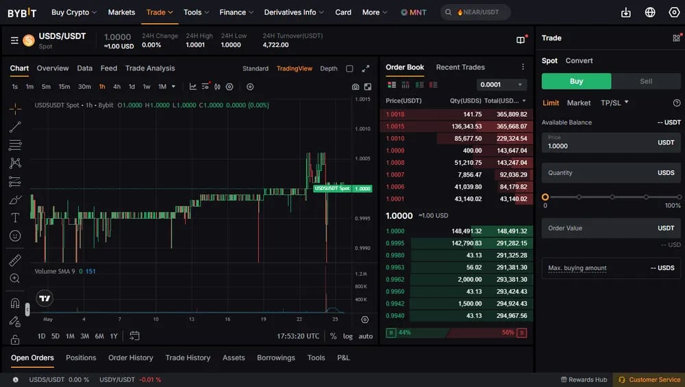Expand the More menu

(x=375, y=12)
